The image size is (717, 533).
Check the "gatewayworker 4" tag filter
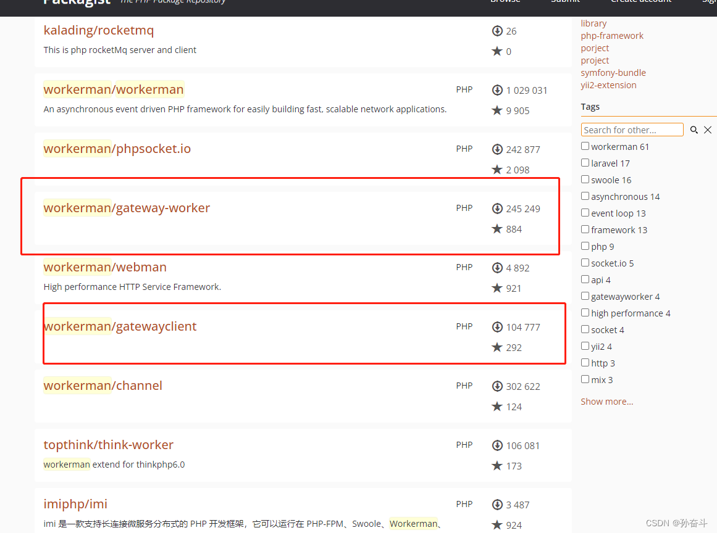point(584,295)
